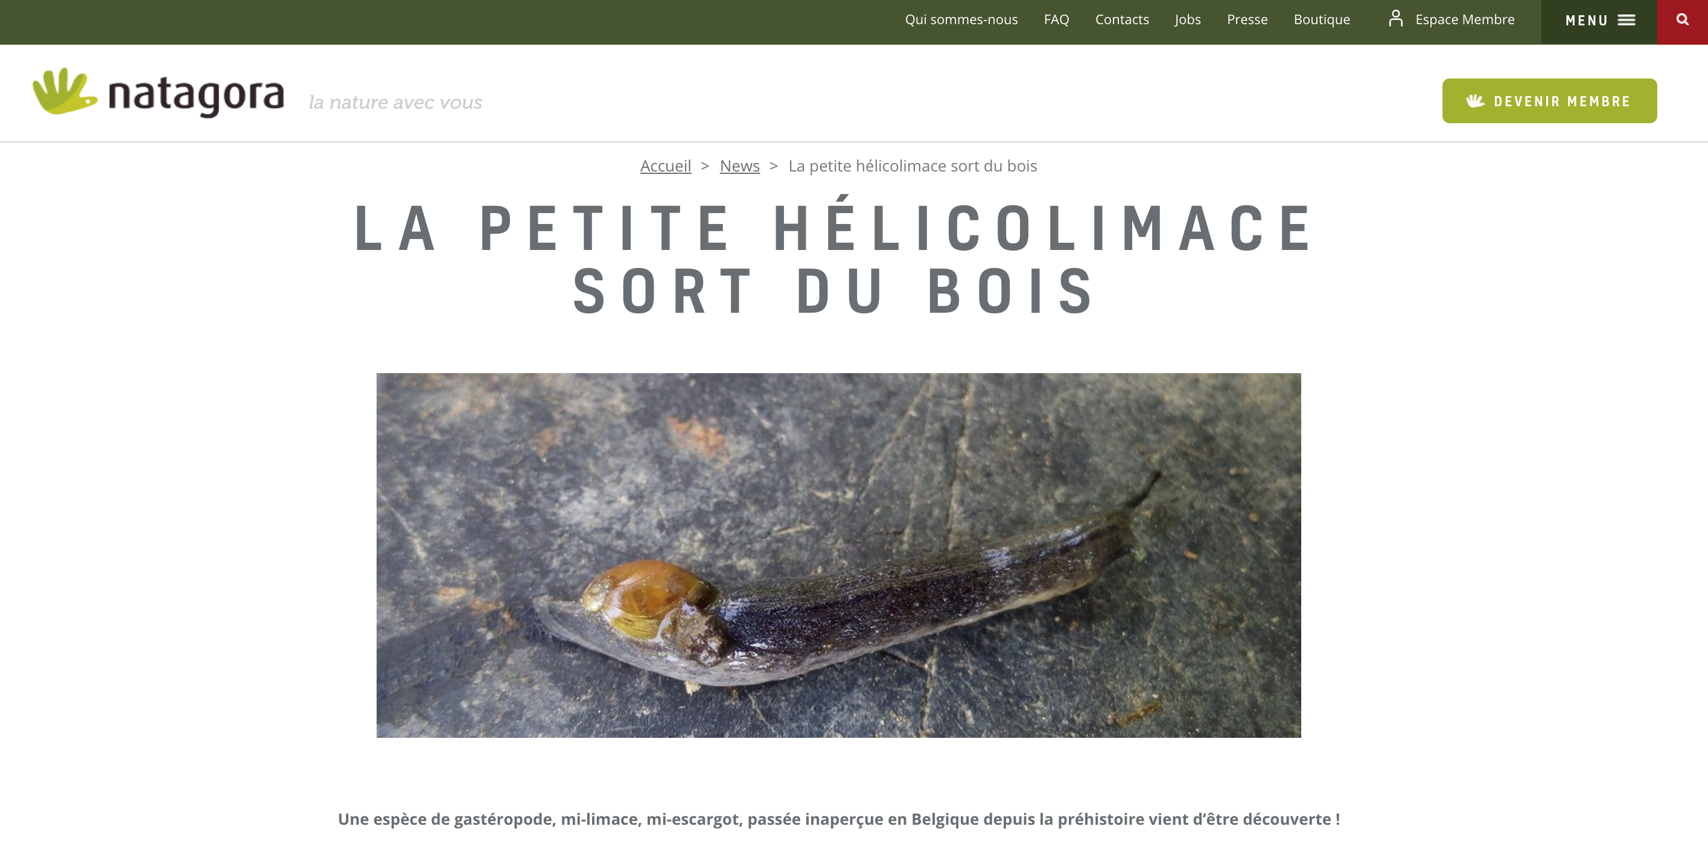The image size is (1708, 861).
Task: Go to the FAQ page
Action: click(x=1056, y=19)
